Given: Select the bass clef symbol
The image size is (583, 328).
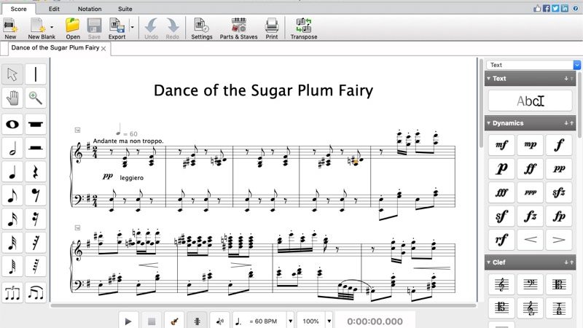Looking at the screenshot, I should [531, 284].
